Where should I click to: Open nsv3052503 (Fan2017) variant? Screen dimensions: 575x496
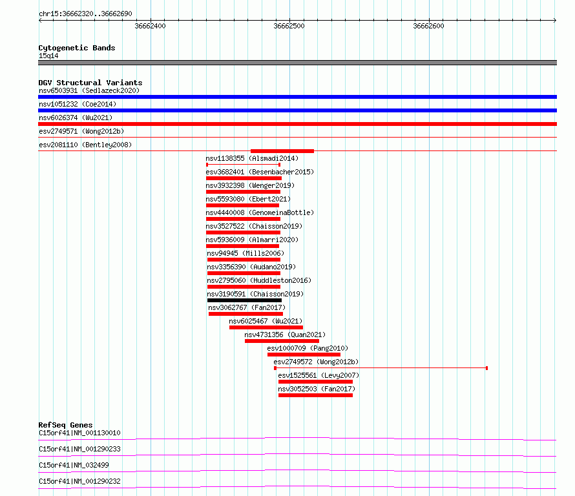tap(317, 389)
